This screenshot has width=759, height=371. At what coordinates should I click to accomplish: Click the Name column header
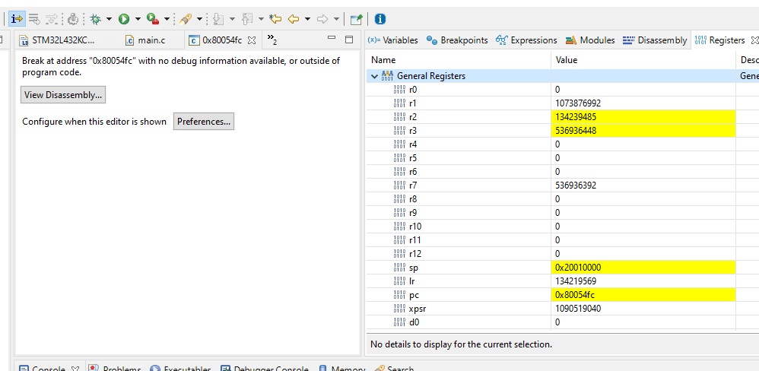tap(459, 60)
